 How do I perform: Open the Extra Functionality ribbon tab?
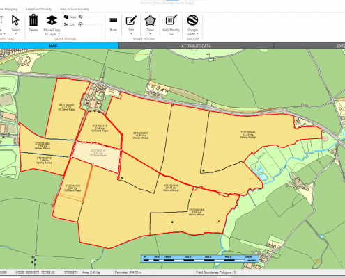click(38, 9)
